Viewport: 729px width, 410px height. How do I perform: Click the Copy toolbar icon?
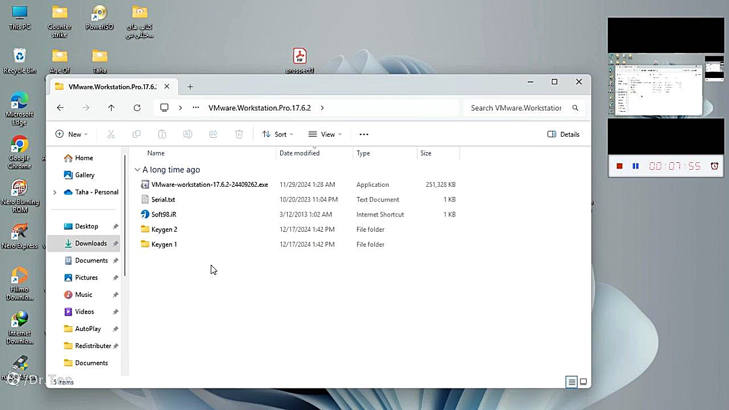137,134
